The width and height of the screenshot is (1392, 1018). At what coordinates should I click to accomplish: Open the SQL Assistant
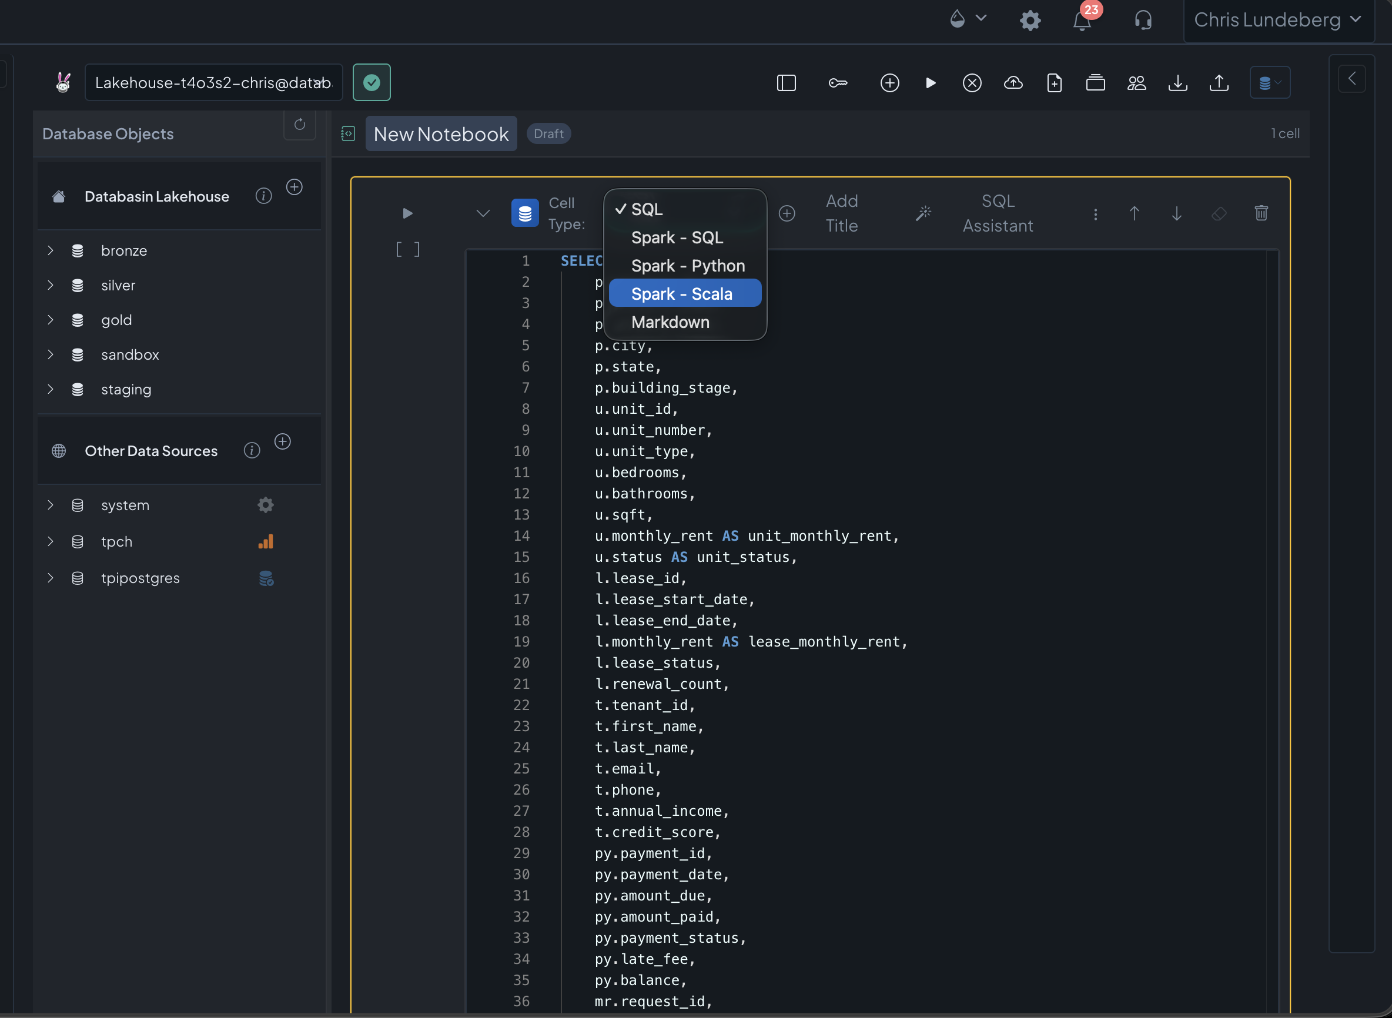point(998,213)
